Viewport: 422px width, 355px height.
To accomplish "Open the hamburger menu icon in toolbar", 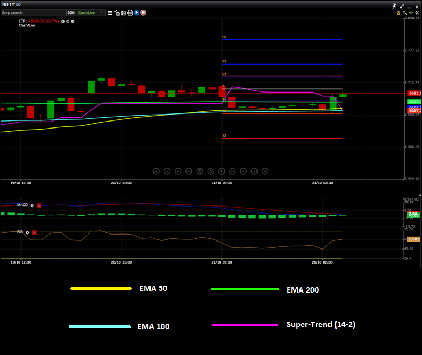I will click(x=110, y=13).
